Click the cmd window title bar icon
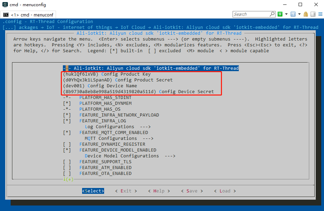Screen dimensions: 324x211 [x=5, y=5]
